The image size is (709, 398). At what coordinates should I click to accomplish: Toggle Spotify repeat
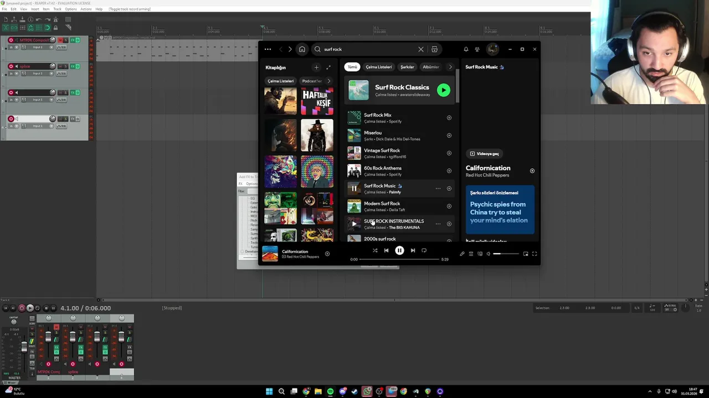point(424,250)
